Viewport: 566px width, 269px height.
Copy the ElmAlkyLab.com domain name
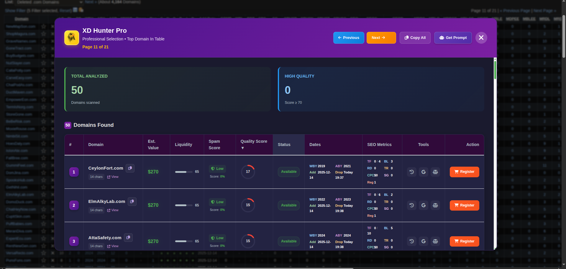[132, 201]
